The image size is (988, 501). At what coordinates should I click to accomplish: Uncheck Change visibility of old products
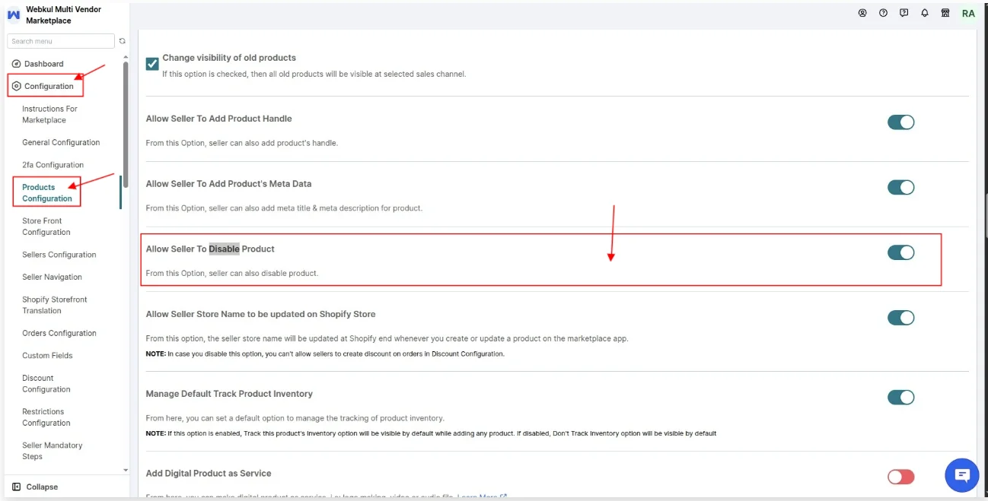[x=152, y=64]
